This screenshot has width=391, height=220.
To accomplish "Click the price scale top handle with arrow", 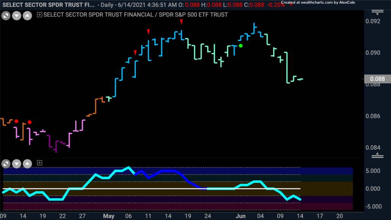I will [377, 13].
